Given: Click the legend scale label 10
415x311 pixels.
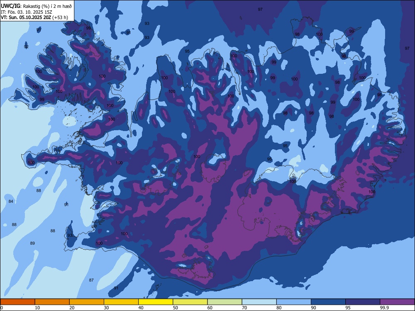Looking at the screenshot, I should point(37,308).
